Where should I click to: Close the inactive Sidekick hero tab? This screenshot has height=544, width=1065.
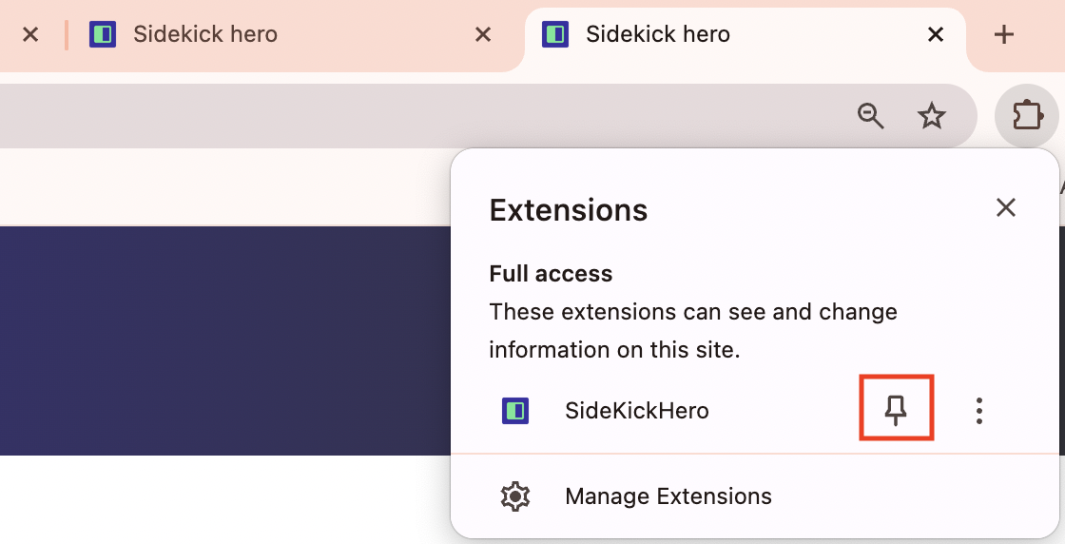coord(483,35)
